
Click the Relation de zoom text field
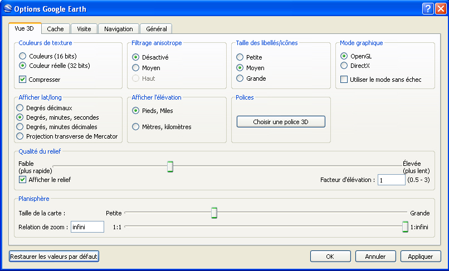tap(87, 227)
